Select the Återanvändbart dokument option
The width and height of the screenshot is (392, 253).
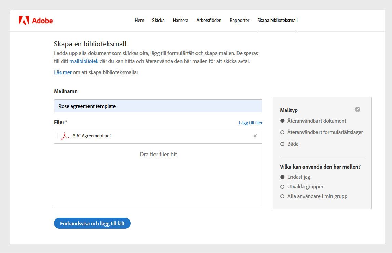click(x=282, y=121)
